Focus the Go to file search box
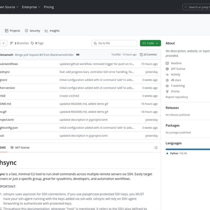210x210 pixels. click(114, 43)
